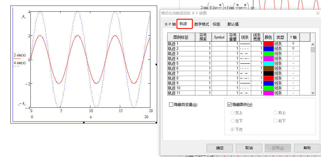The height and width of the screenshot is (157, 321).
Task: Open type 线条 cell for 轨迹 1
Action: [x=280, y=44]
